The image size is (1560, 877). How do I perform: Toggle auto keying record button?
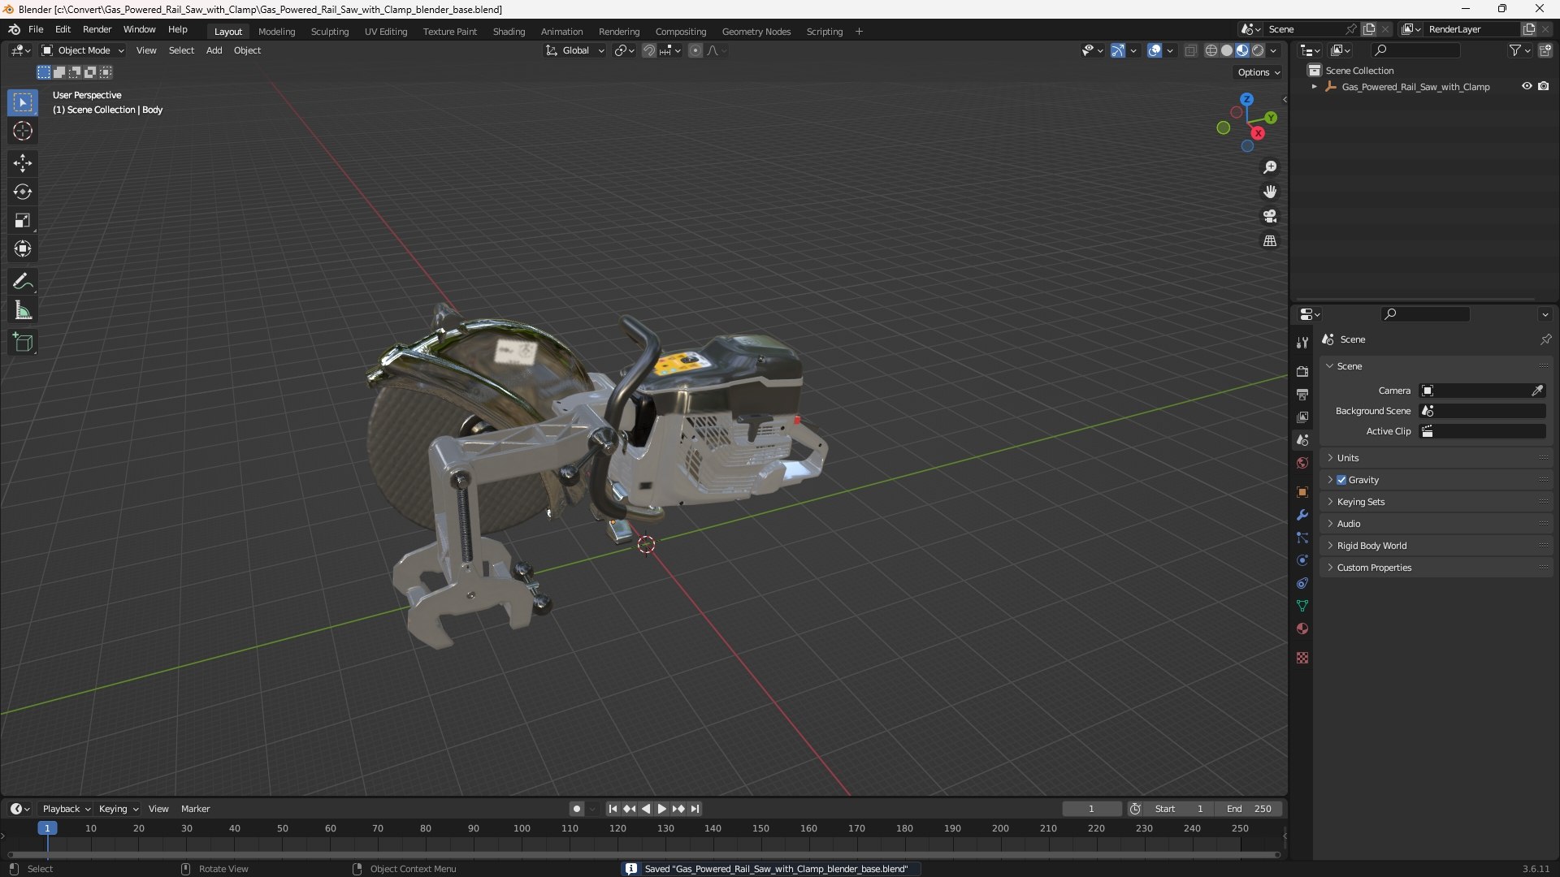576,809
